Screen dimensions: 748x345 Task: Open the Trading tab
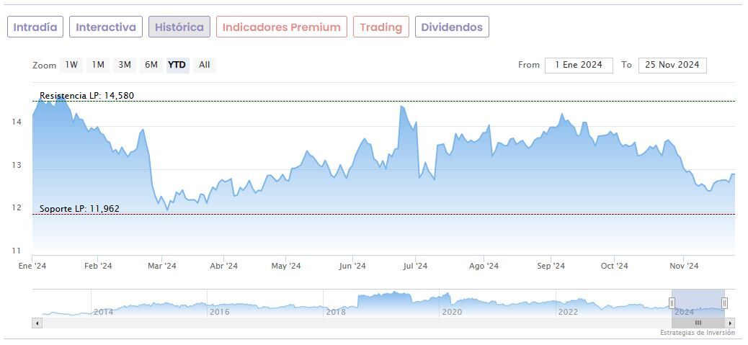pyautogui.click(x=380, y=27)
